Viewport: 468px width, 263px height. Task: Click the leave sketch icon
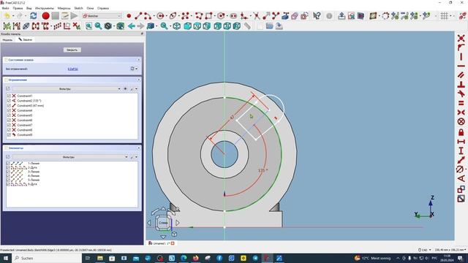341,16
